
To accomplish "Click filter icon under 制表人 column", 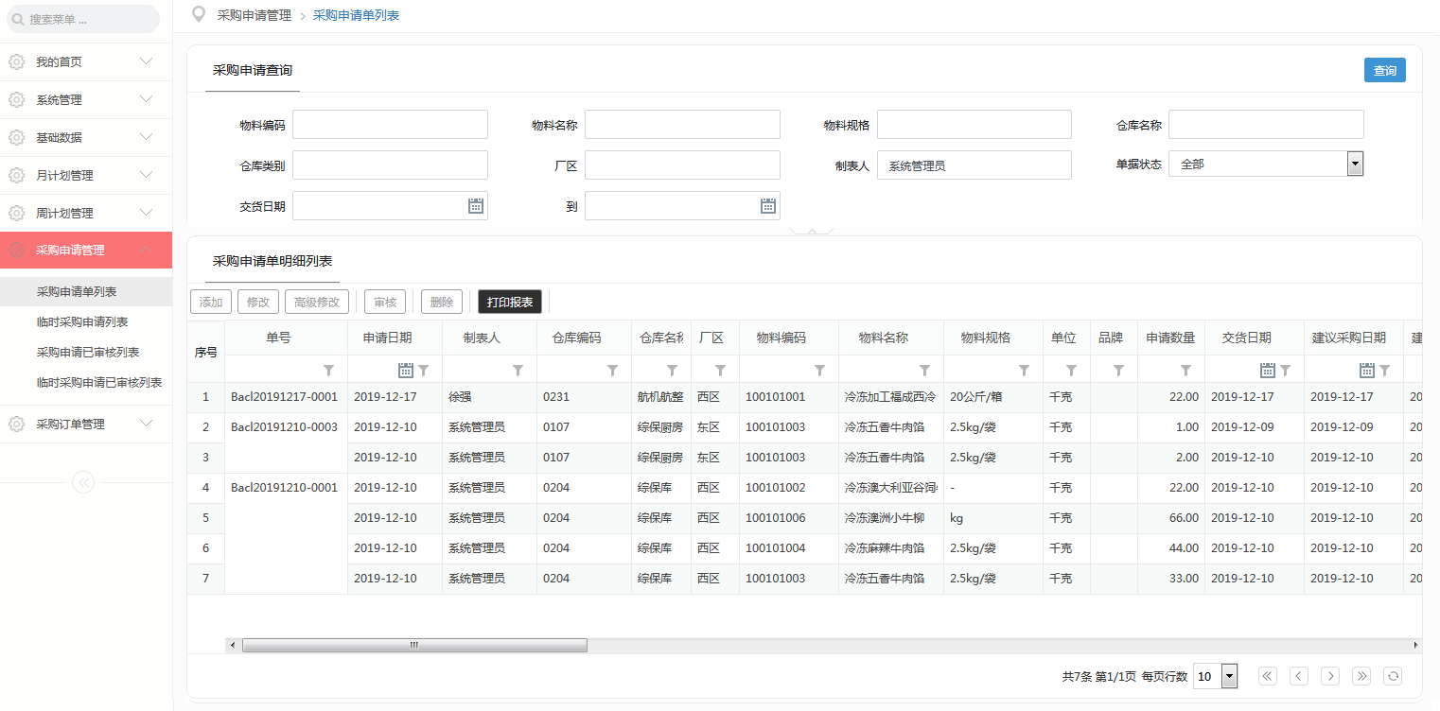I will tap(518, 370).
